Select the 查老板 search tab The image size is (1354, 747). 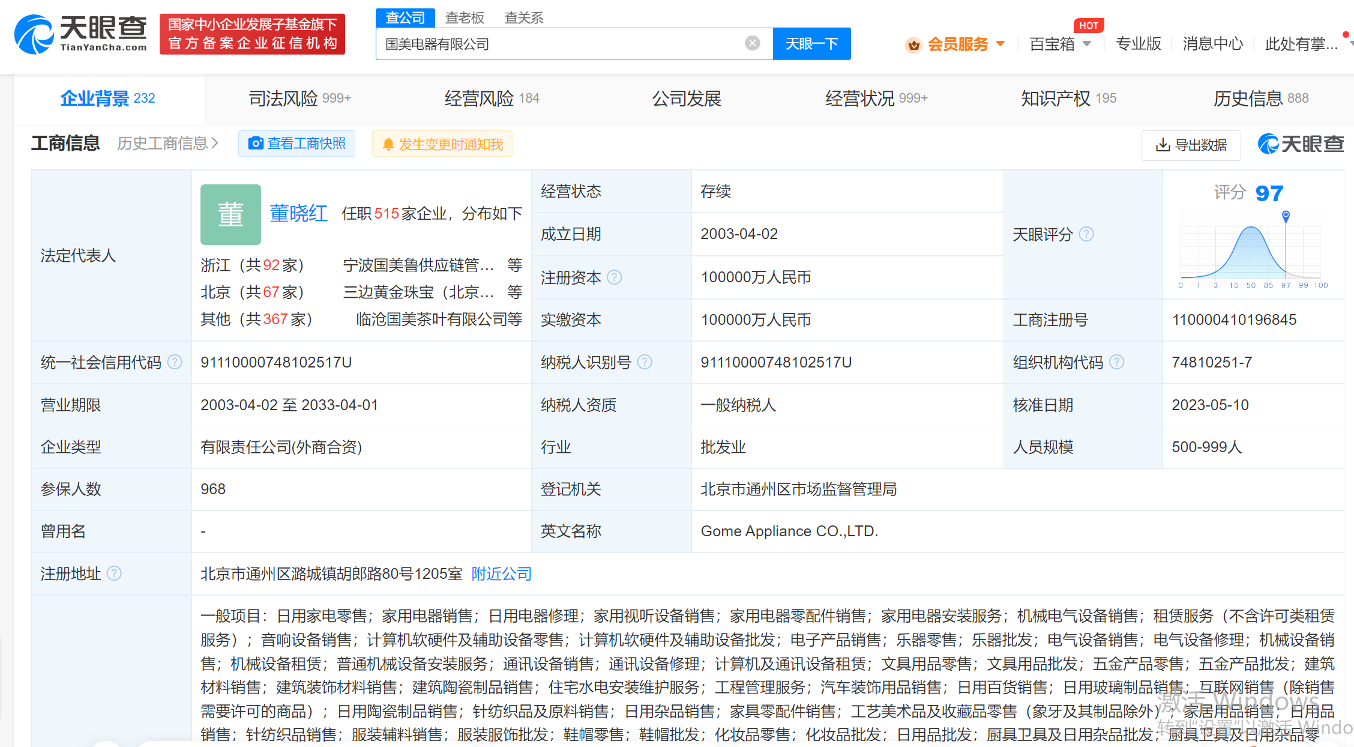click(464, 17)
